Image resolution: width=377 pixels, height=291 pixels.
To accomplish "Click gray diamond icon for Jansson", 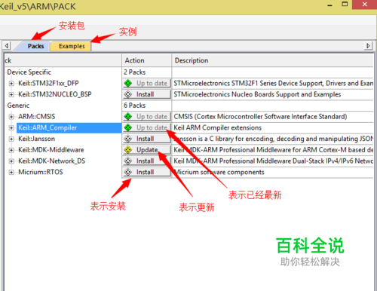I will tap(128, 139).
